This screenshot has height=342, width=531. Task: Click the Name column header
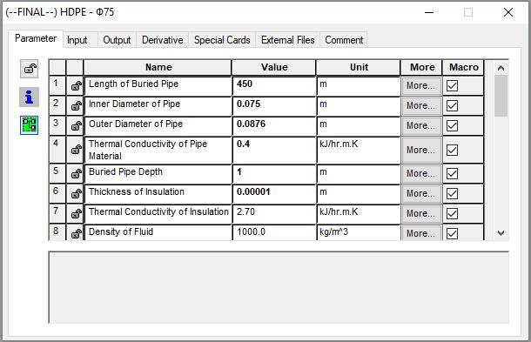(x=158, y=67)
